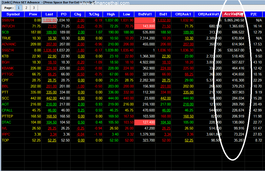Click ADVANC last price 207.00
This screenshot has height=171, width=265.
51,44
